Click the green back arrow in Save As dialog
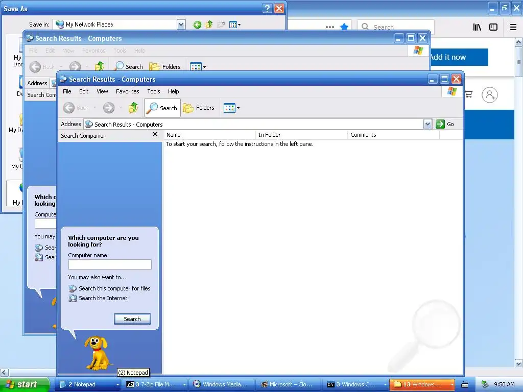Image resolution: width=523 pixels, height=392 pixels. point(198,24)
